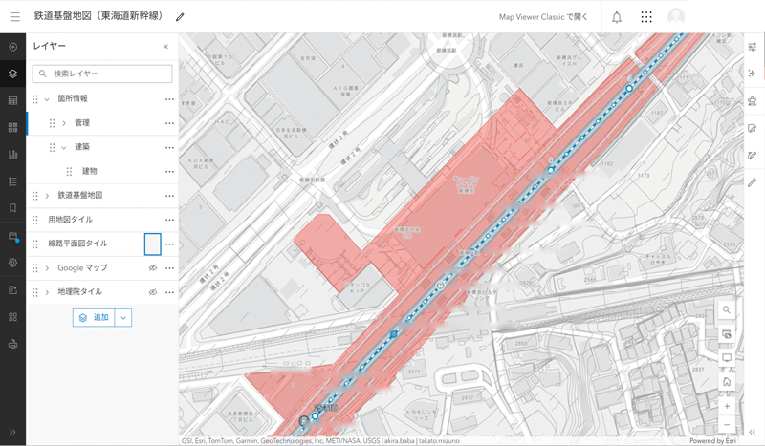Click the screen/monitor map button
The image size is (765, 446).
[727, 358]
